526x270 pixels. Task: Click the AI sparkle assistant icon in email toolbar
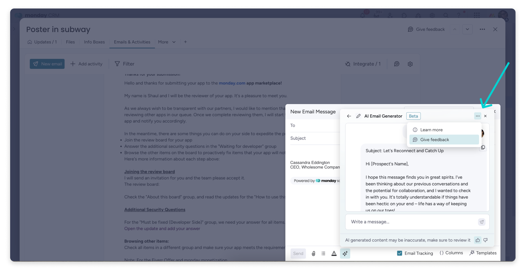(345, 254)
